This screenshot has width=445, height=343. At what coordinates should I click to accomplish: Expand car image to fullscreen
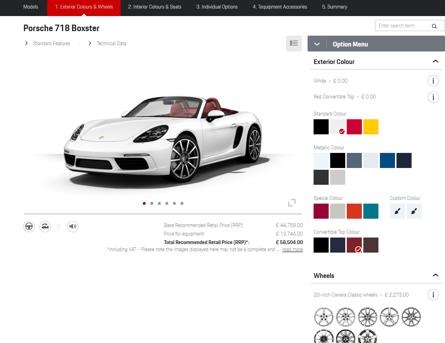point(292,203)
